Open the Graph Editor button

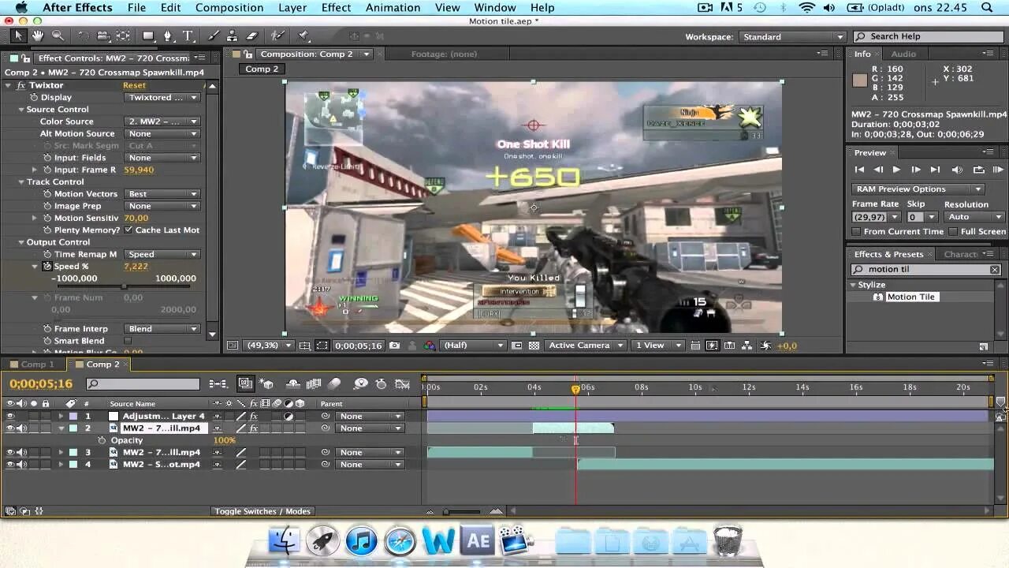coord(403,384)
